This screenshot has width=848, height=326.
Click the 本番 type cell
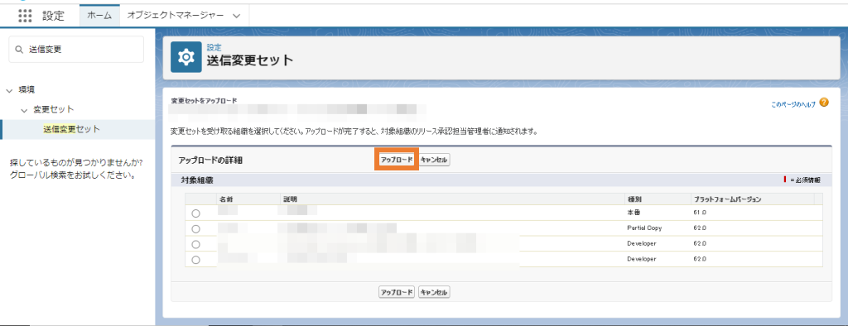click(x=633, y=213)
